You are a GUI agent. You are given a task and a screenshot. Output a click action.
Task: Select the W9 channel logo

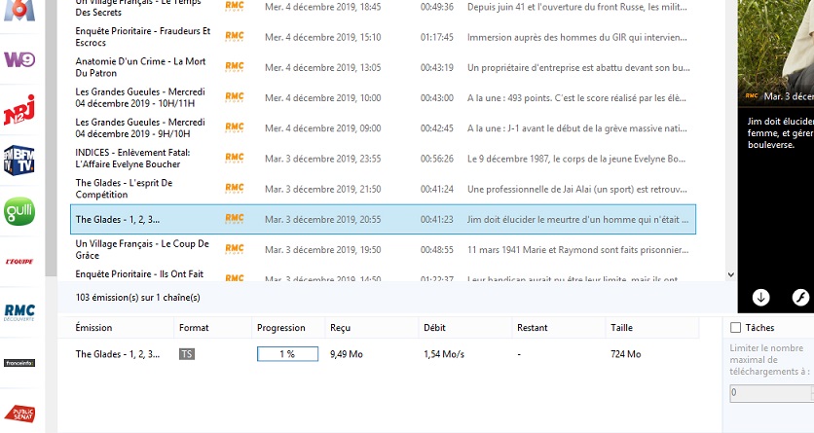click(19, 59)
